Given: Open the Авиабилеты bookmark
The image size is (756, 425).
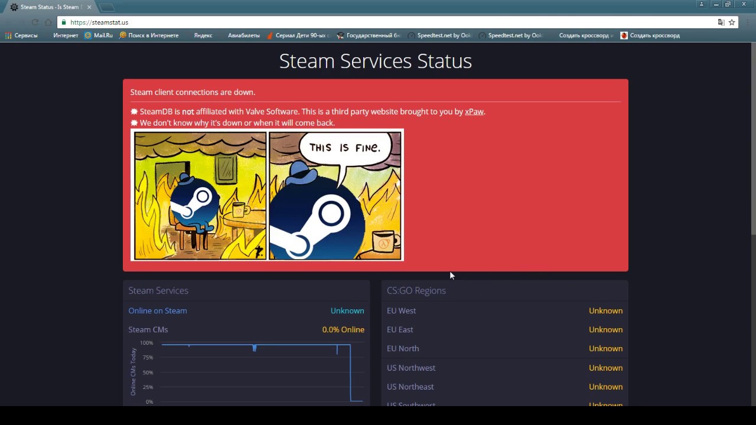Looking at the screenshot, I should 244,35.
